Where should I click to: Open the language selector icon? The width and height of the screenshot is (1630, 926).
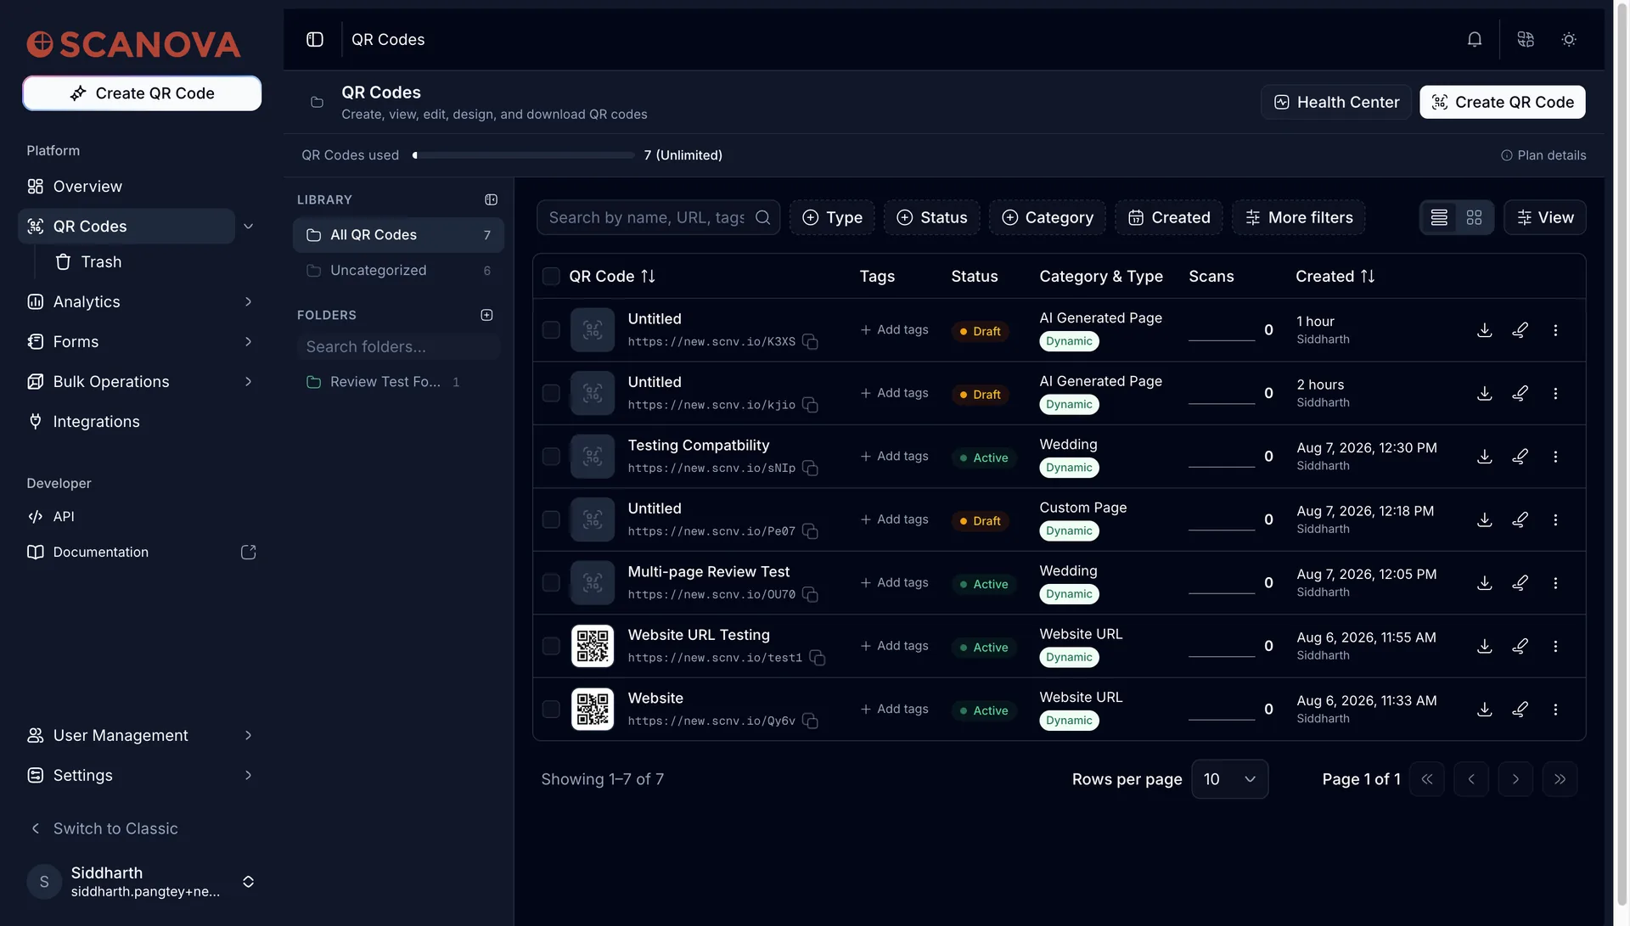pyautogui.click(x=1526, y=40)
